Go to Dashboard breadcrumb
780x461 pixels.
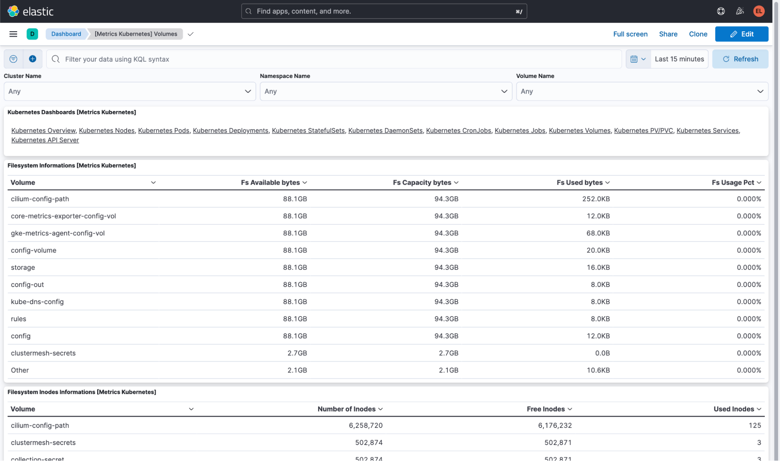(66, 34)
